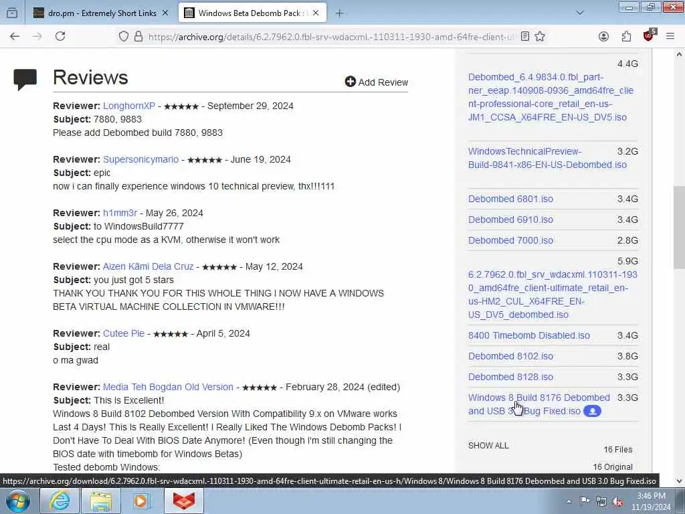The image size is (685, 514).
Task: Close the dro.pm tab
Action: pos(165,13)
